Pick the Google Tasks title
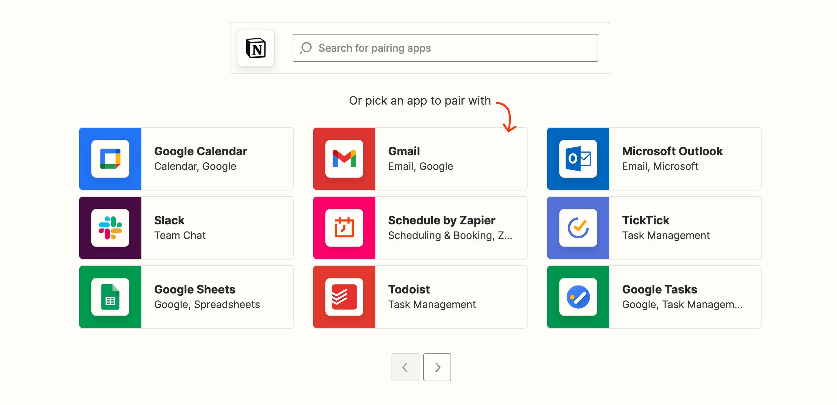This screenshot has height=405, width=837. pos(659,289)
